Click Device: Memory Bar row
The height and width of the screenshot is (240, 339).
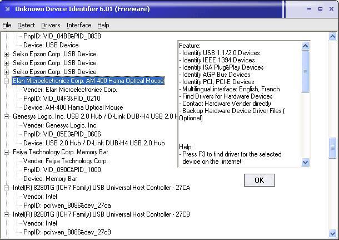50,179
